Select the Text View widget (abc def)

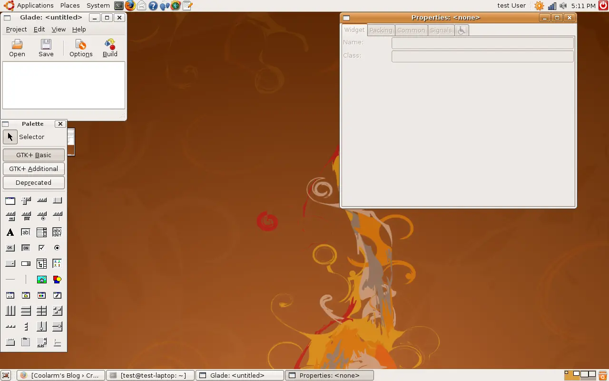(x=58, y=232)
